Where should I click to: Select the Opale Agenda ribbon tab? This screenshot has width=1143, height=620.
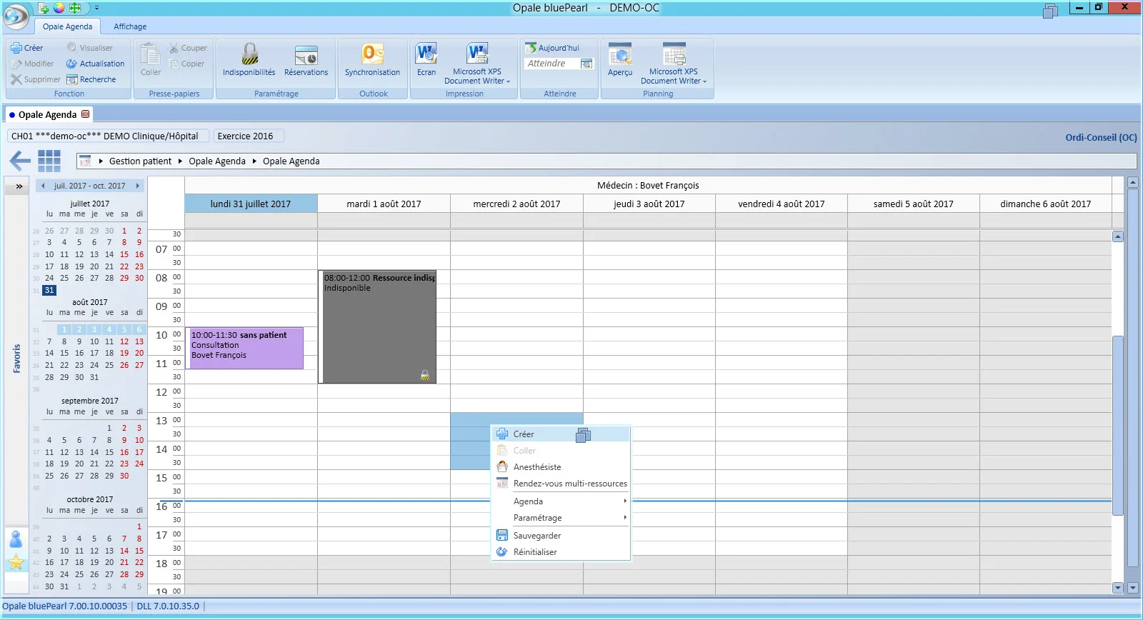(x=68, y=26)
